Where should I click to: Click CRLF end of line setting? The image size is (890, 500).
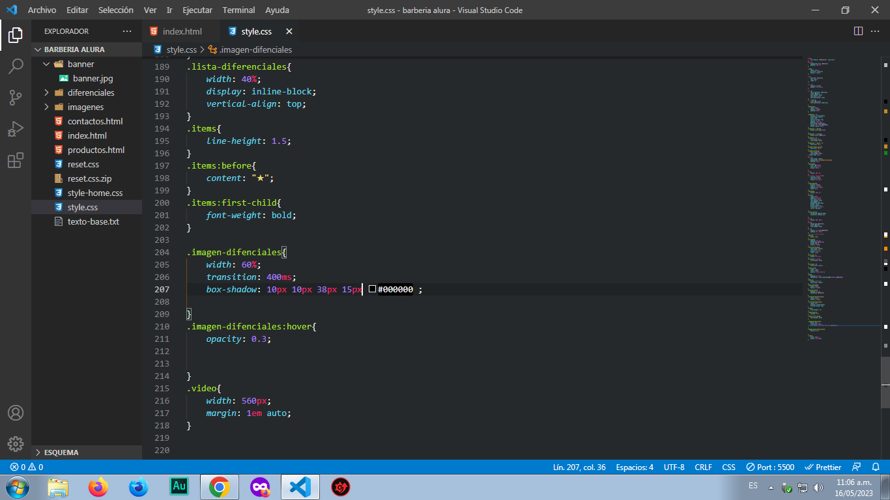pos(704,467)
